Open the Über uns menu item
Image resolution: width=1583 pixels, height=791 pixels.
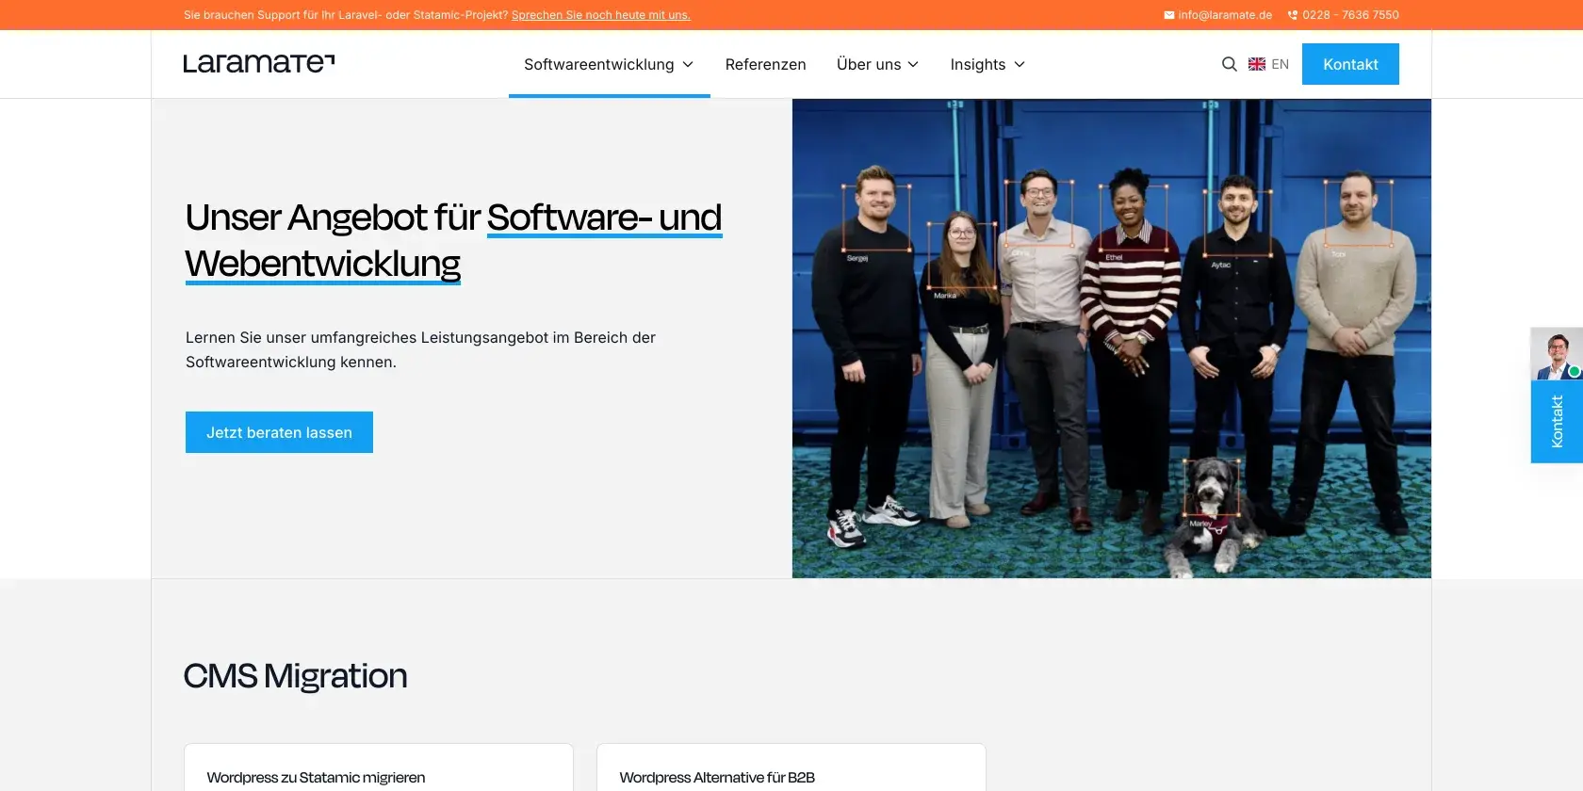point(869,64)
